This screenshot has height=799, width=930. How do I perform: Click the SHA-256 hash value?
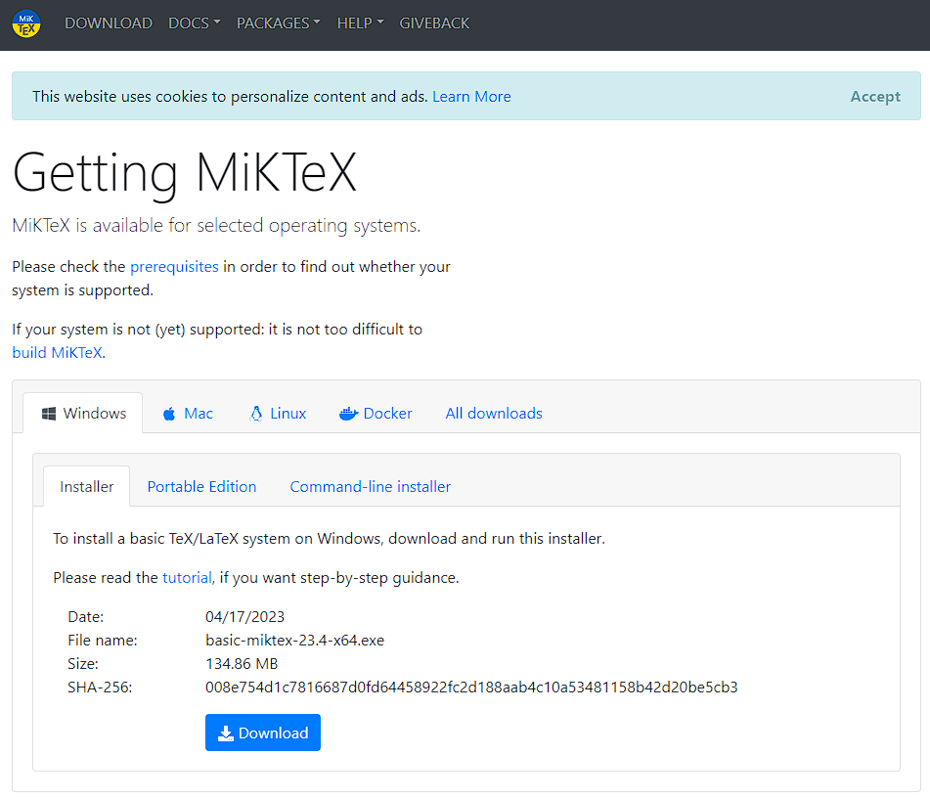pyautogui.click(x=471, y=687)
